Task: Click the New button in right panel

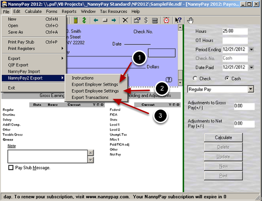Action: tap(224, 166)
